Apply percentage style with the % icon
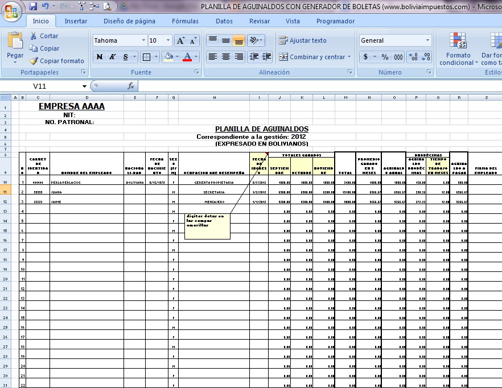This screenshot has width=502, height=388. click(385, 56)
